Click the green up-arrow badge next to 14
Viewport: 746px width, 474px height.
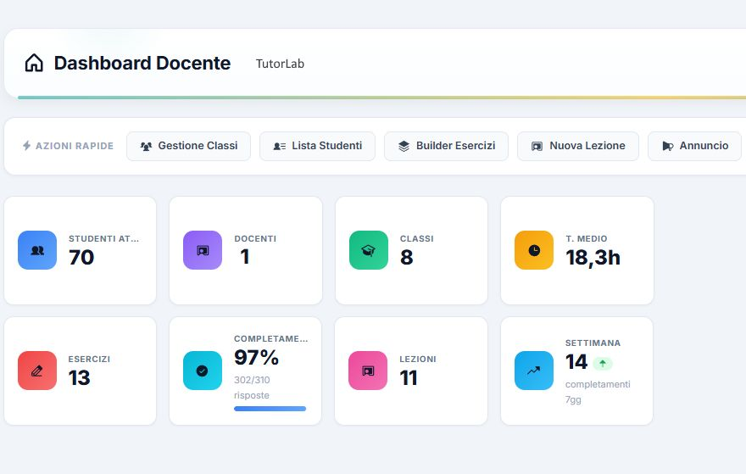click(603, 364)
